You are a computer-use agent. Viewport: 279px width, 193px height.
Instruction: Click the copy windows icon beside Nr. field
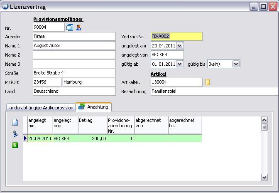click(70, 27)
